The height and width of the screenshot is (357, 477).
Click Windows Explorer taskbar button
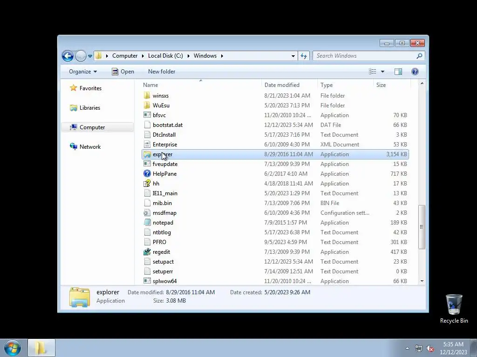coord(41,348)
